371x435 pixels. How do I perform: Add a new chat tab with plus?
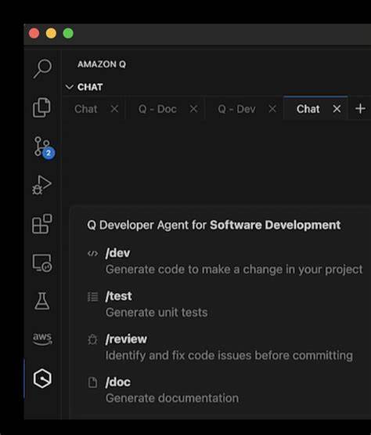click(x=360, y=109)
